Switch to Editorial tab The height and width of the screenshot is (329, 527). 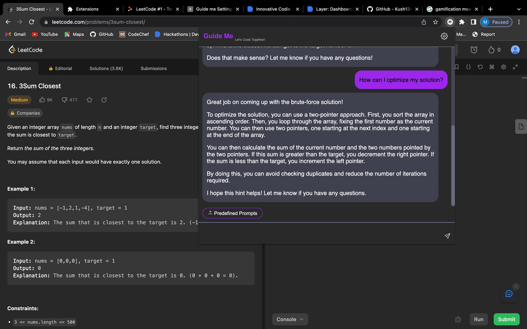(60, 68)
